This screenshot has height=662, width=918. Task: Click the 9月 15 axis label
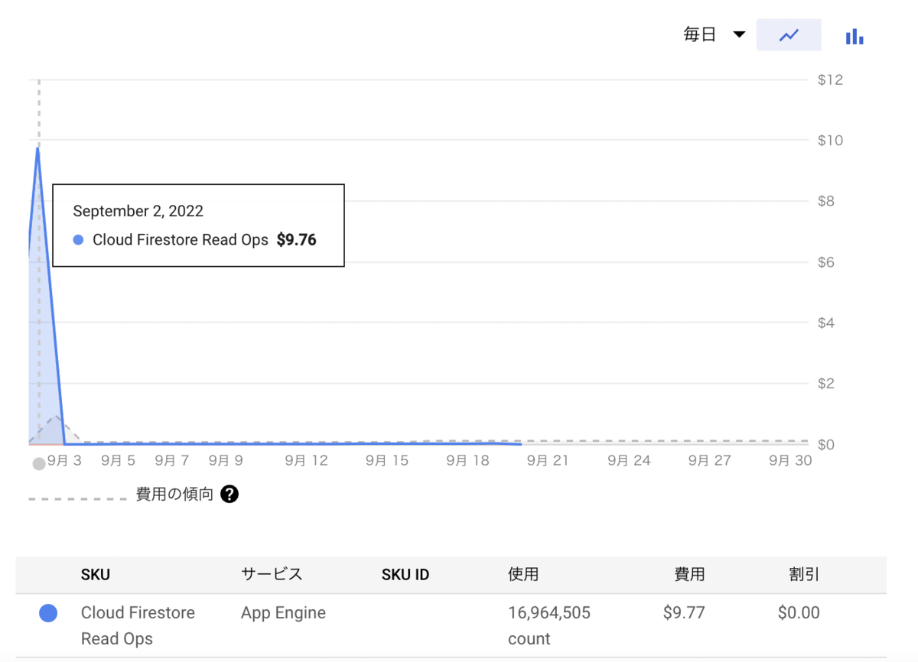[386, 460]
